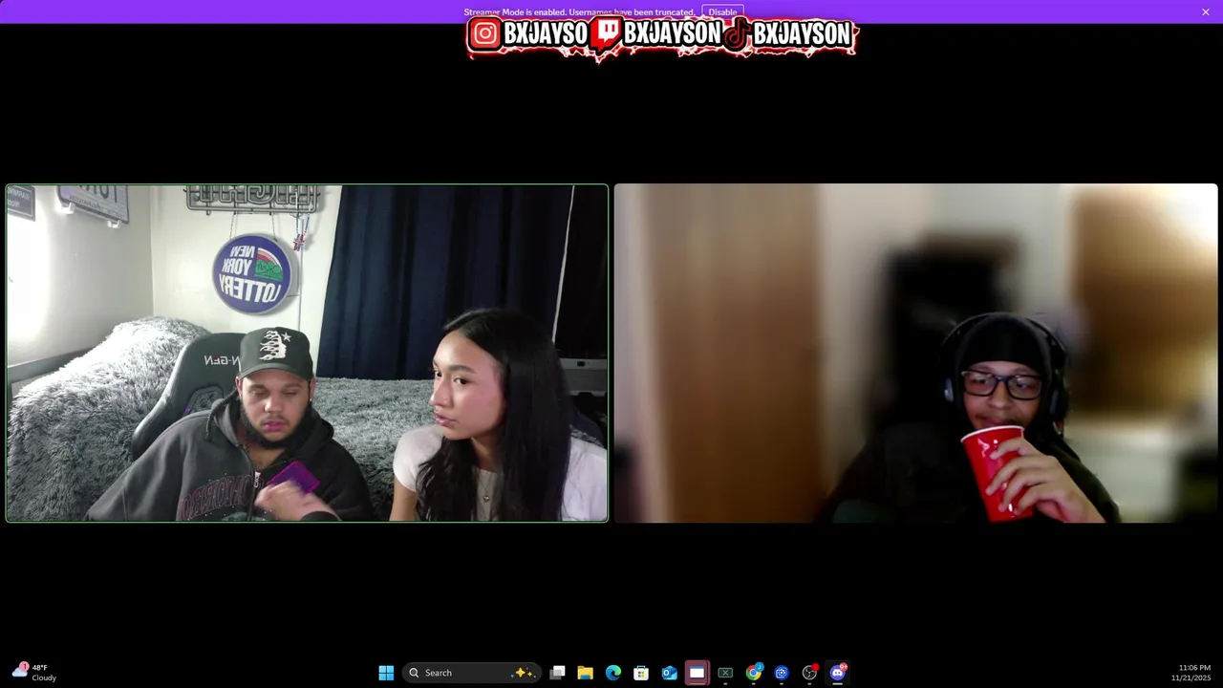Switch to the highlighted window app in taskbar
The image size is (1223, 688).
click(697, 673)
